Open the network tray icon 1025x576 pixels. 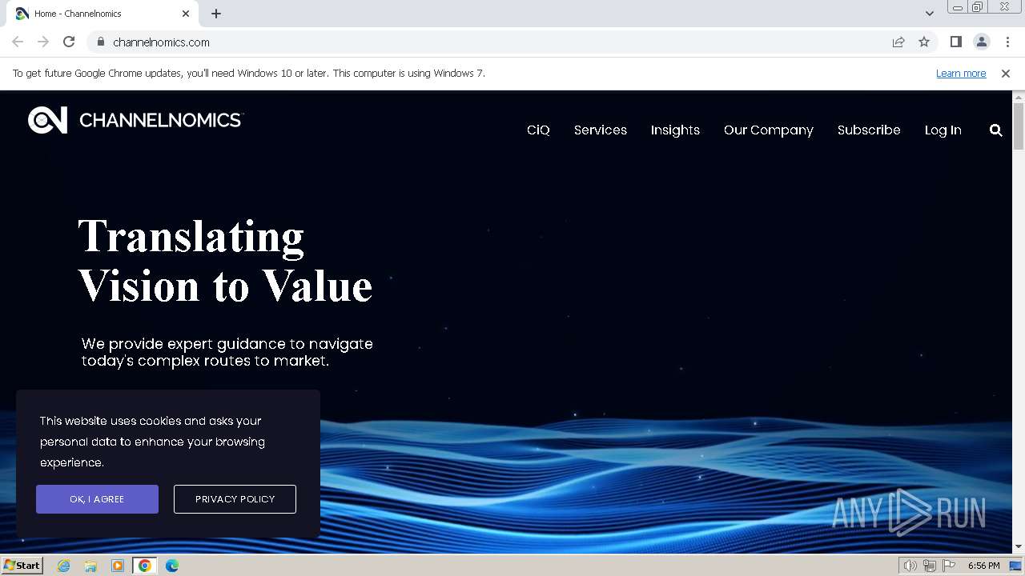tap(929, 566)
